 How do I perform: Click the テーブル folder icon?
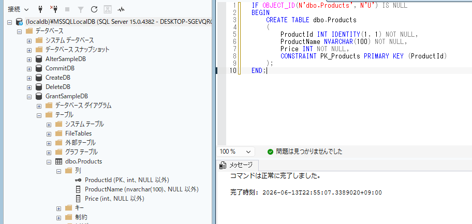49,115
